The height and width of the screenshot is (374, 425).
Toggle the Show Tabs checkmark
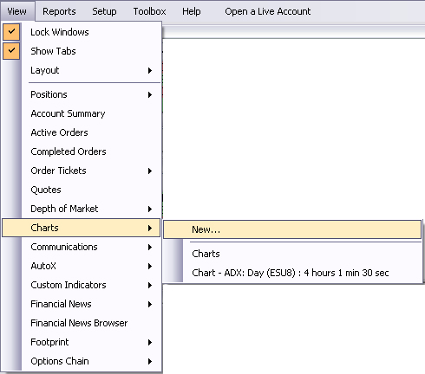pyautogui.click(x=11, y=51)
